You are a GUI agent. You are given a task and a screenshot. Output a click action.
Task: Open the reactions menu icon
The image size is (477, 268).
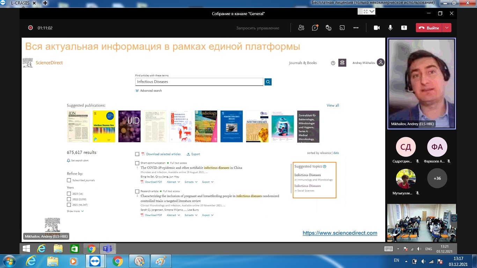328,28
